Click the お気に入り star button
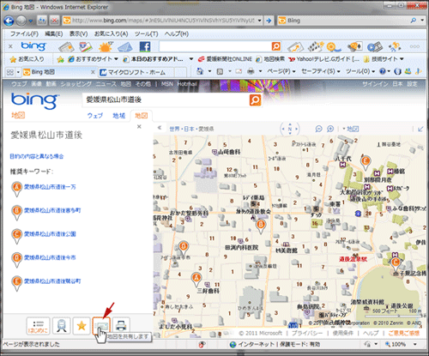The width and height of the screenshot is (429, 356). pyautogui.click(x=27, y=59)
